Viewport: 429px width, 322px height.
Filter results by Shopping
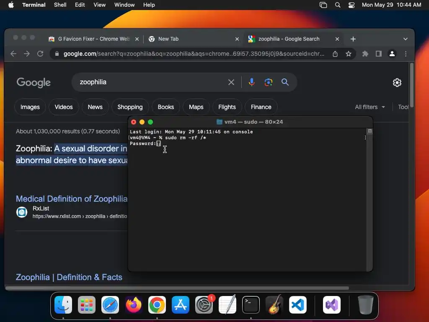pyautogui.click(x=130, y=107)
